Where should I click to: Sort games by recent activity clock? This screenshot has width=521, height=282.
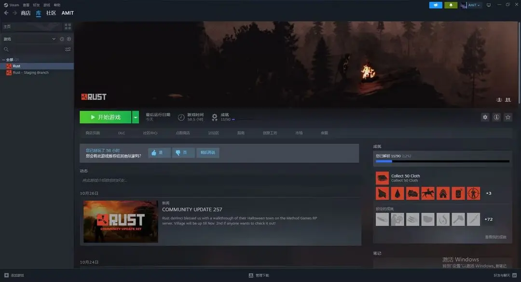click(x=62, y=39)
